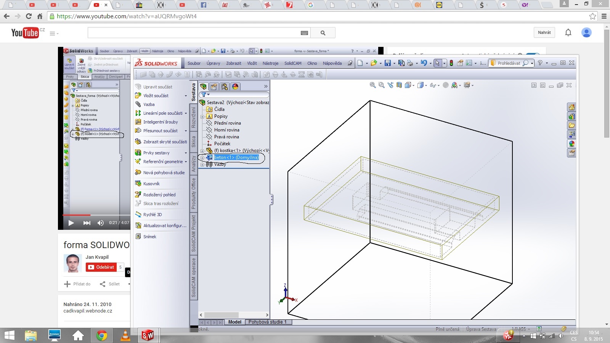
Task: Click the YouTube notifications bell
Action: 568,33
